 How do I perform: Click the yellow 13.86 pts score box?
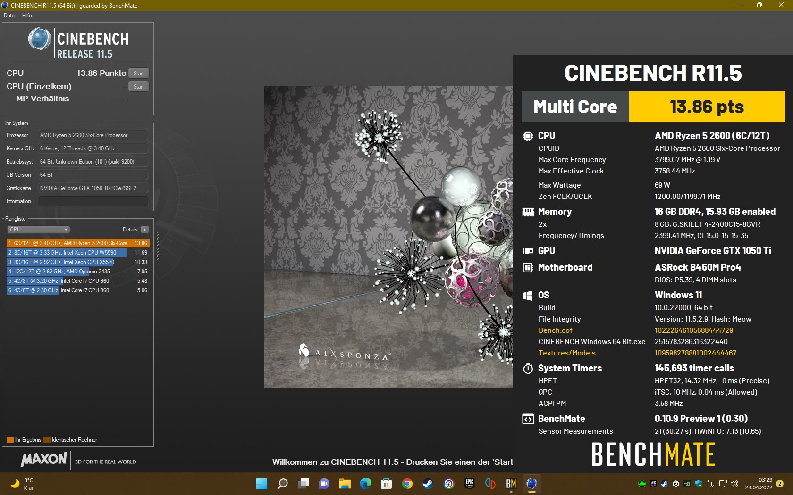[707, 107]
